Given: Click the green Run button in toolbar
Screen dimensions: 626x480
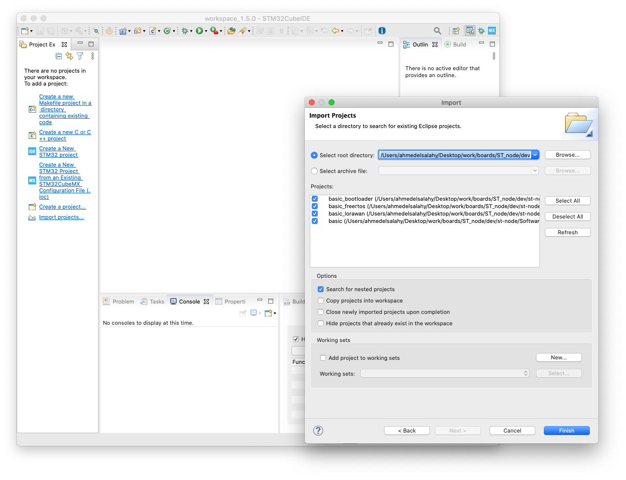Looking at the screenshot, I should [x=199, y=31].
